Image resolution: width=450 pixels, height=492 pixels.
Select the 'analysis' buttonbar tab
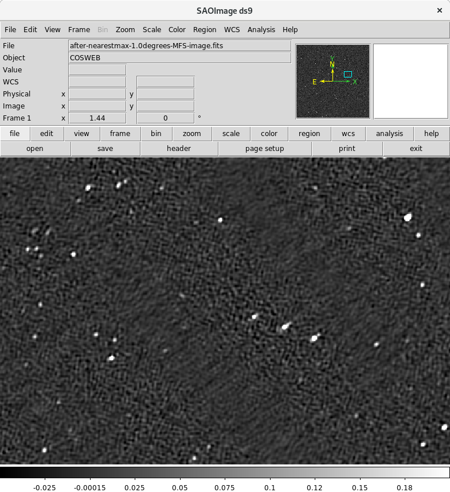(x=389, y=134)
